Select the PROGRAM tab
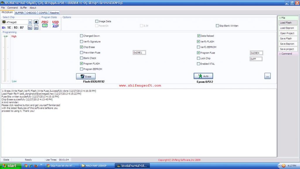The height and width of the screenshot is (169, 300). (x=7, y=12)
